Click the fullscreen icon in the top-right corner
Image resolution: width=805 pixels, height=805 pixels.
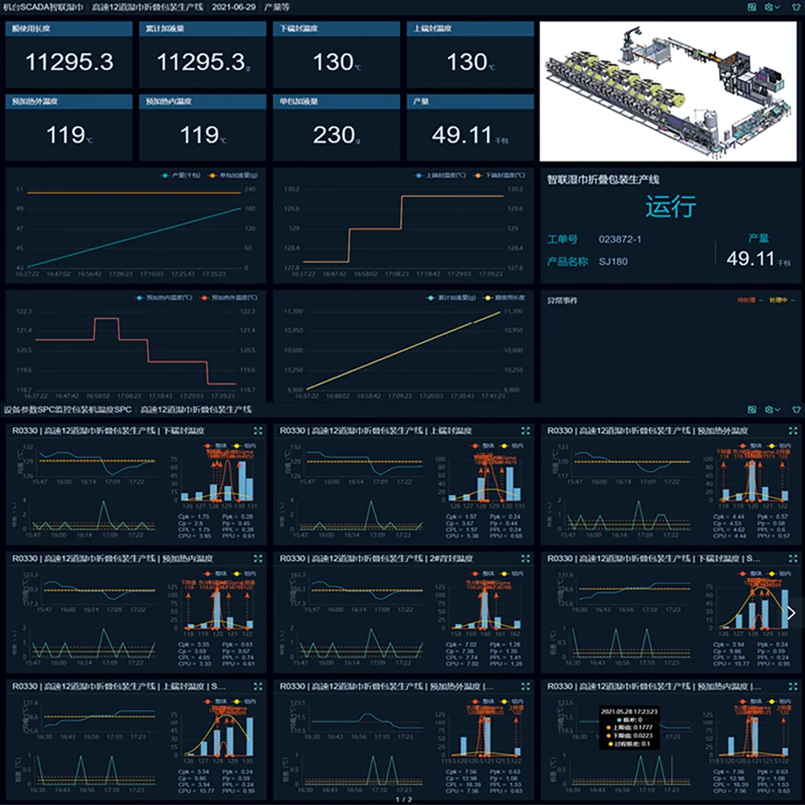pos(794,6)
